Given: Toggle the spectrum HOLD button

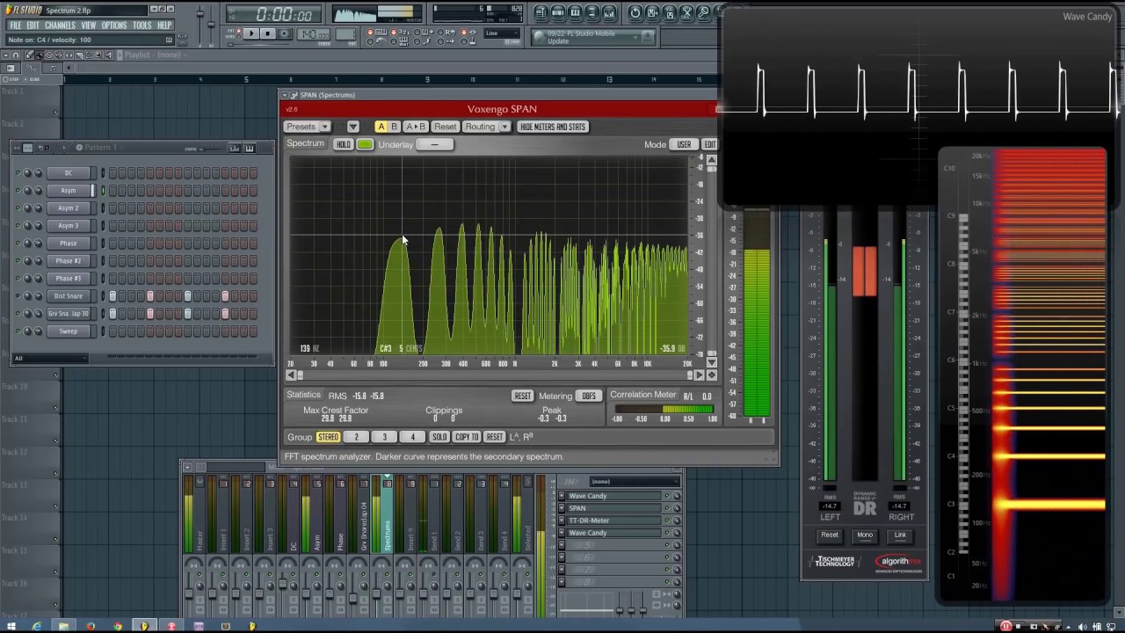Looking at the screenshot, I should pyautogui.click(x=344, y=144).
